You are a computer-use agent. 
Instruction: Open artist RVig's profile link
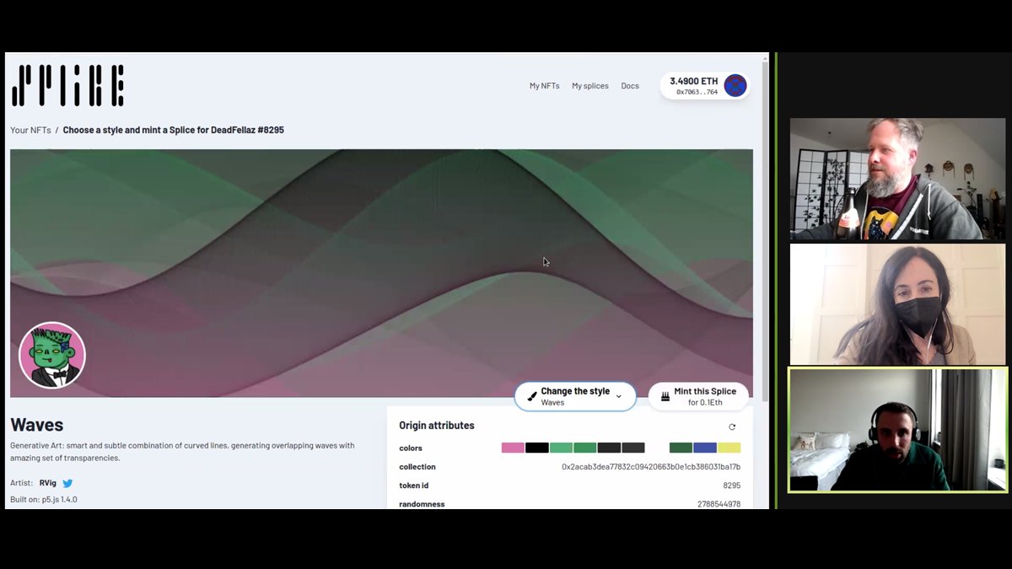tap(48, 484)
